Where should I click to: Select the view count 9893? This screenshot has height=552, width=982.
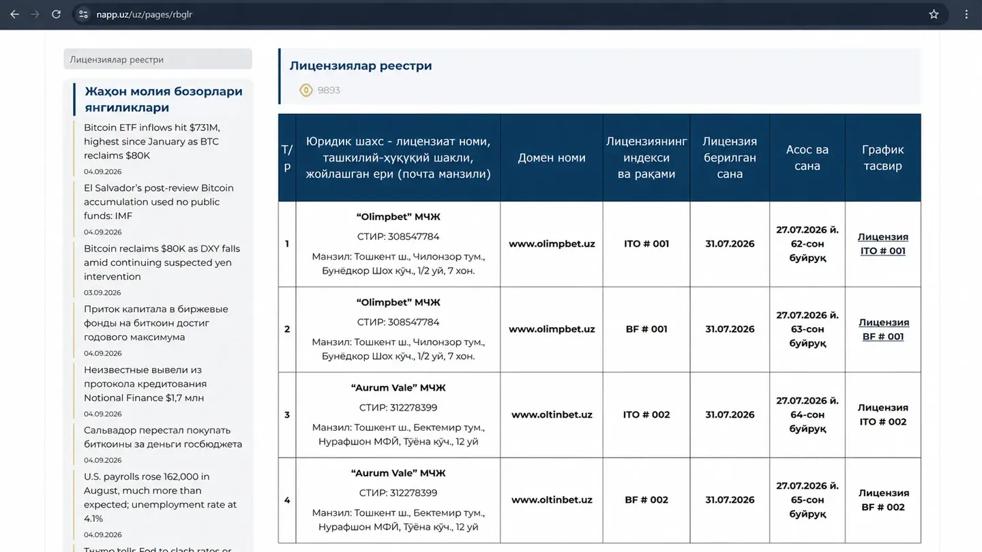point(329,90)
